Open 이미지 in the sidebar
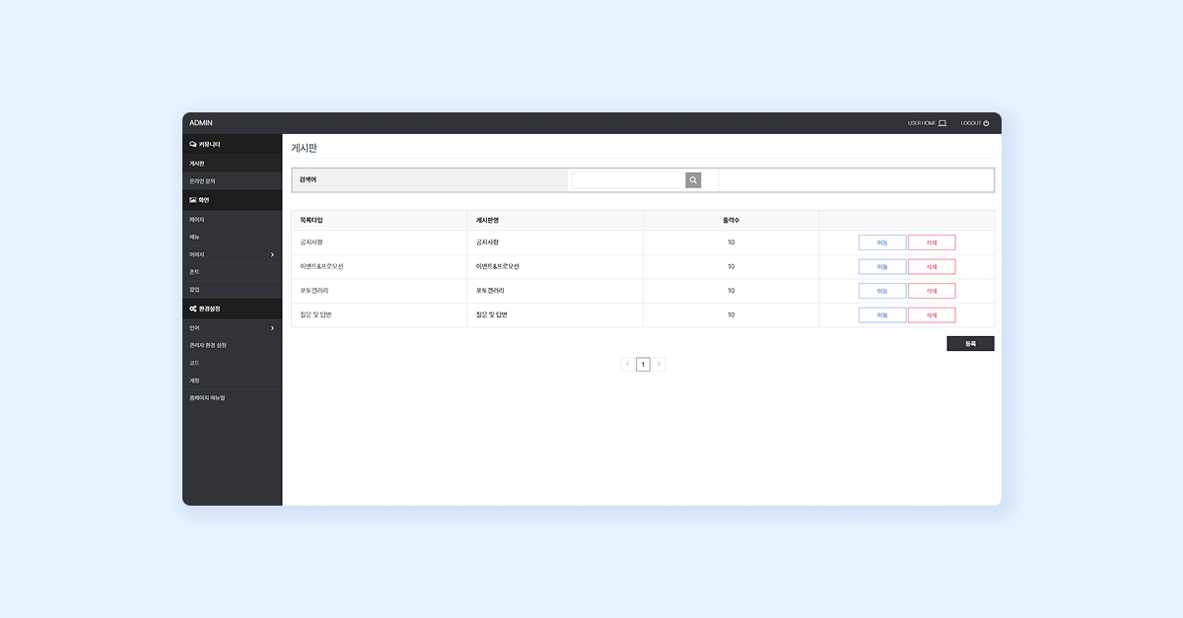The height and width of the screenshot is (618, 1183). click(233, 254)
